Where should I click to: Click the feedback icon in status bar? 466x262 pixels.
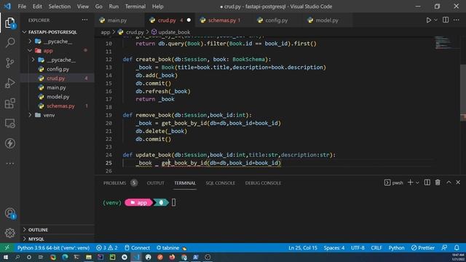point(444,247)
